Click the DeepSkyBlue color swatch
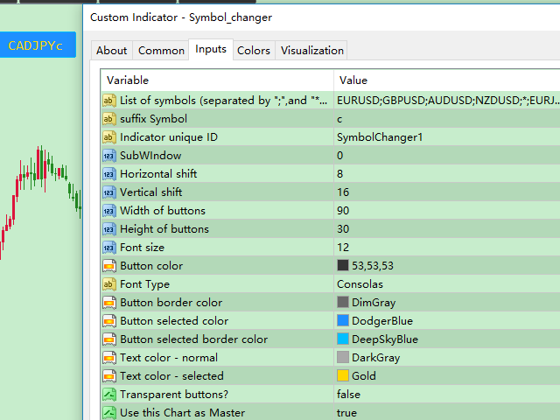 coord(343,339)
